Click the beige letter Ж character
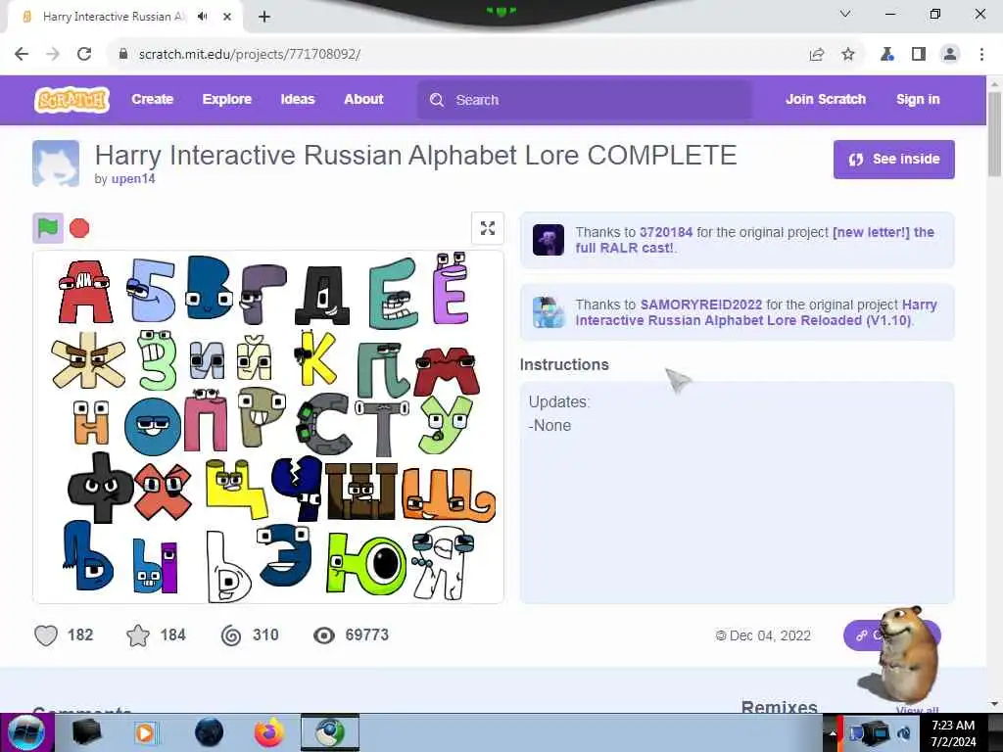The width and height of the screenshot is (1003, 752). [x=88, y=360]
